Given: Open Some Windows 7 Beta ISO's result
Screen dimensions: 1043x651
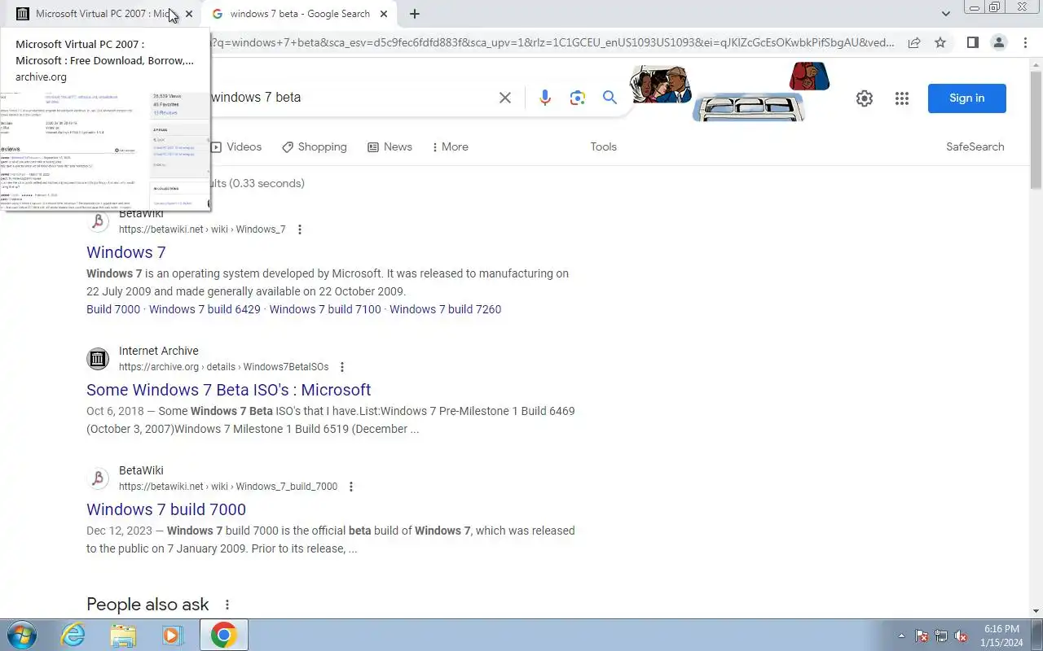Looking at the screenshot, I should tap(229, 390).
